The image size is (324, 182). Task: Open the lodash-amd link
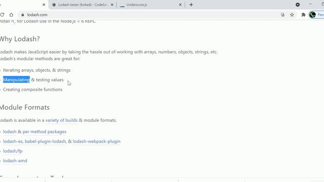tap(15, 161)
